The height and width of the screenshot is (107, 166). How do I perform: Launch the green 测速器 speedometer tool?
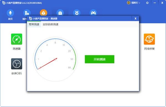(x=17, y=39)
